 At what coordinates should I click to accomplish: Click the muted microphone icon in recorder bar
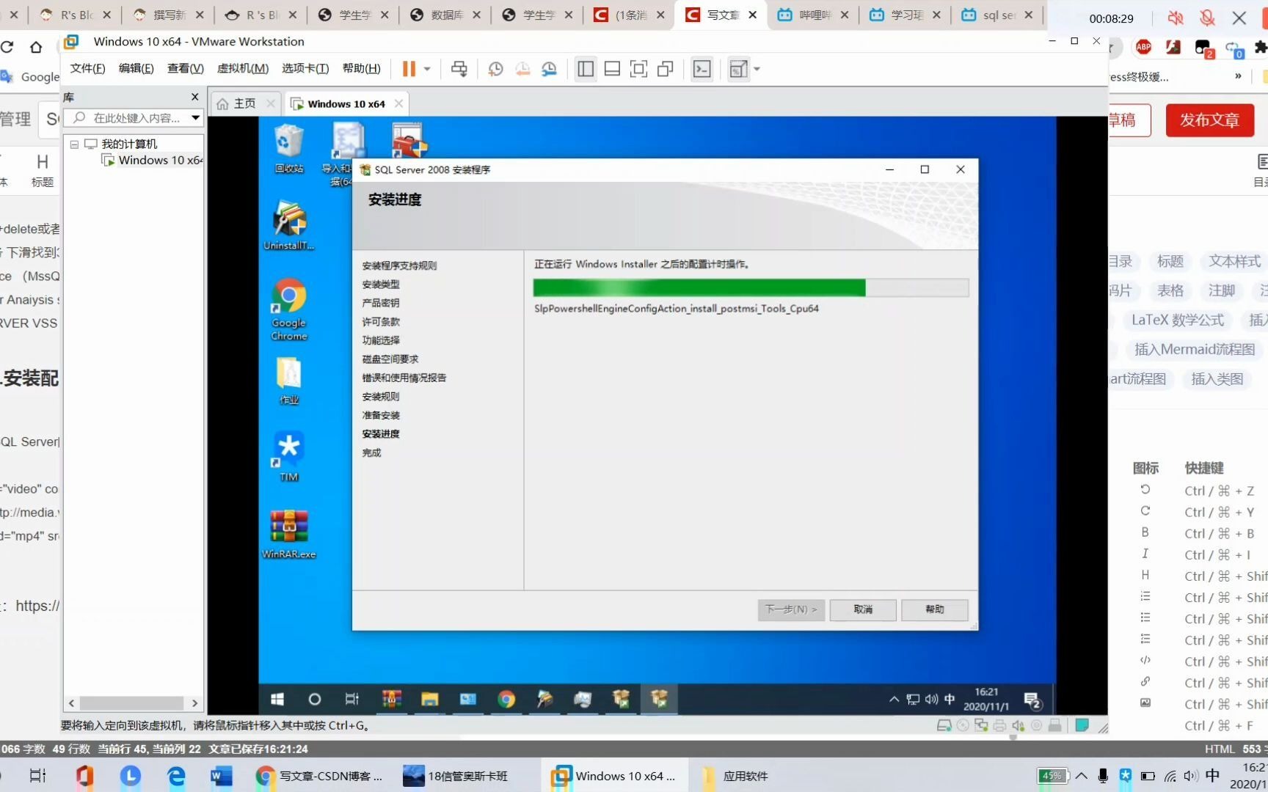pos(1207,18)
